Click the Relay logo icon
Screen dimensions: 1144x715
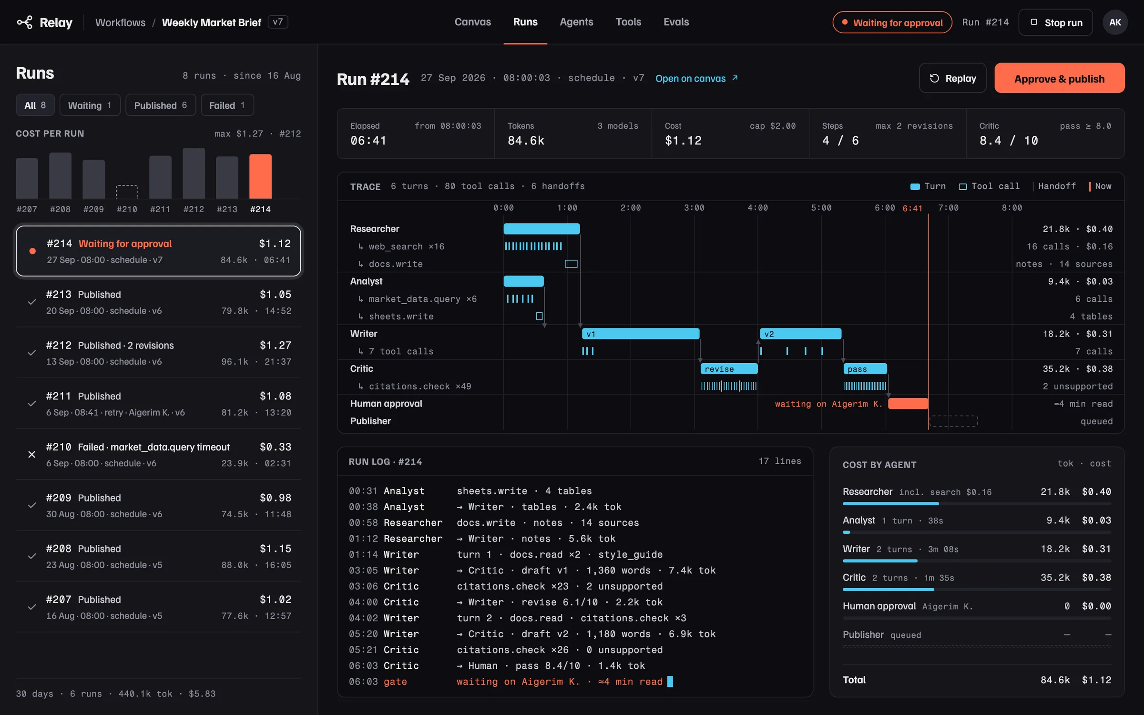[x=25, y=22]
